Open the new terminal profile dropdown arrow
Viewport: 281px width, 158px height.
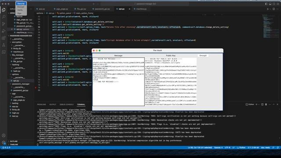(259, 104)
